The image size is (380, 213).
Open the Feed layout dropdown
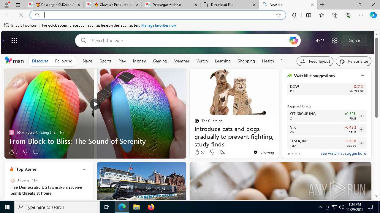pyautogui.click(x=315, y=61)
